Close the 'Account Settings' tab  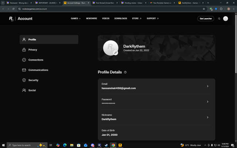coord(89,3)
